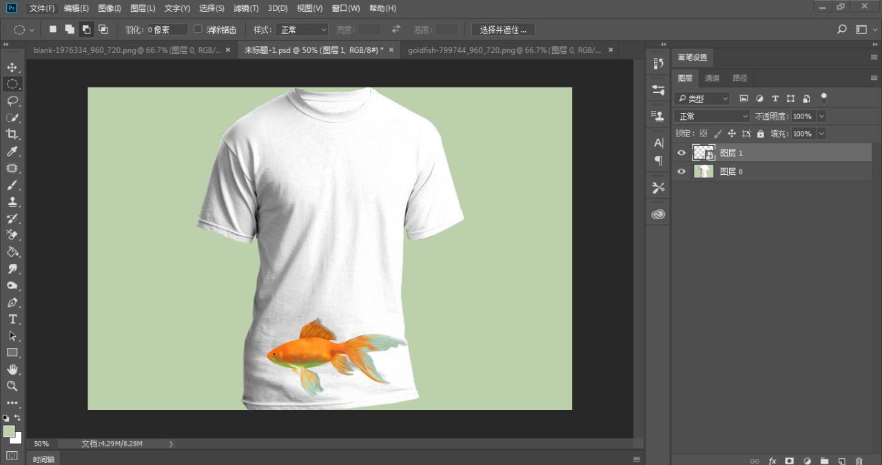Select the Zoom tool
This screenshot has height=465, width=882.
pos(12,386)
